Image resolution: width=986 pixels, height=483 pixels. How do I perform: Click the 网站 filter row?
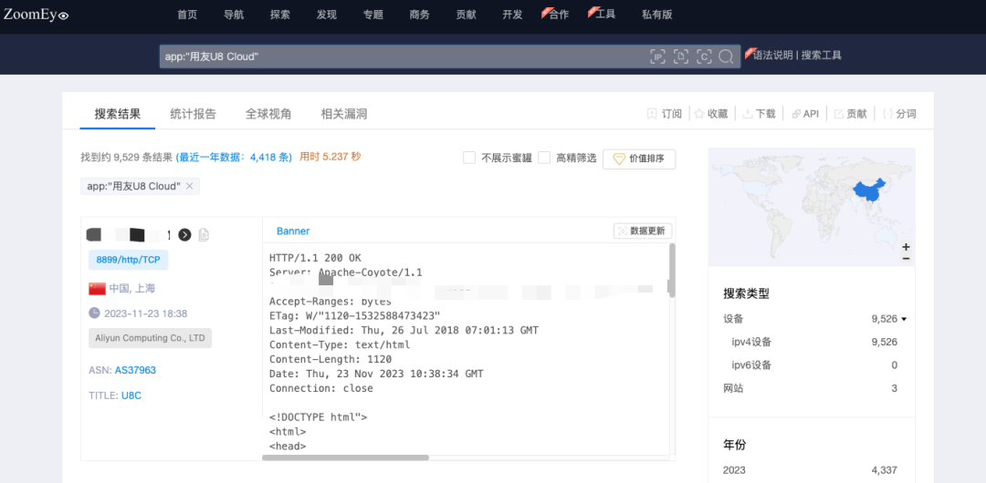pyautogui.click(x=812, y=389)
